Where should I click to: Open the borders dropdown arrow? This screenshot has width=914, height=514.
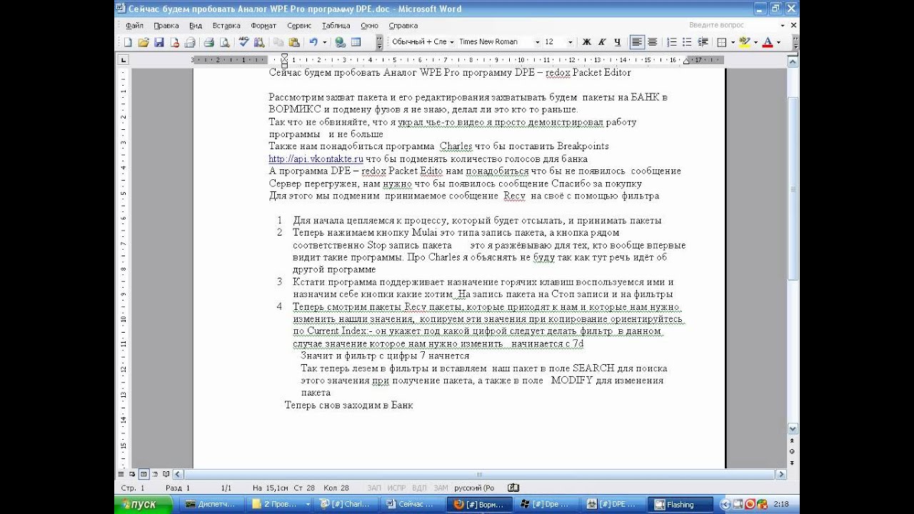point(733,42)
